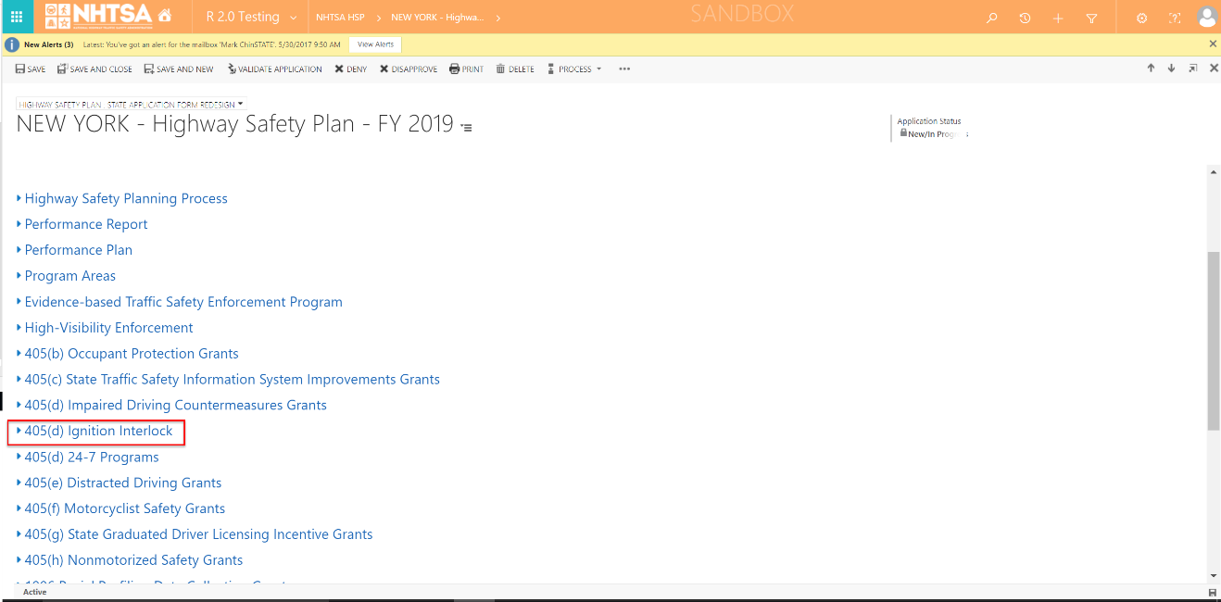Pop out the form in new window
Screen dimensions: 1221x602
(x=1193, y=68)
